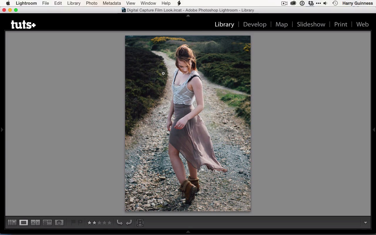Open People view face icon
Screen dimensions: 376x235
pyautogui.click(x=59, y=223)
